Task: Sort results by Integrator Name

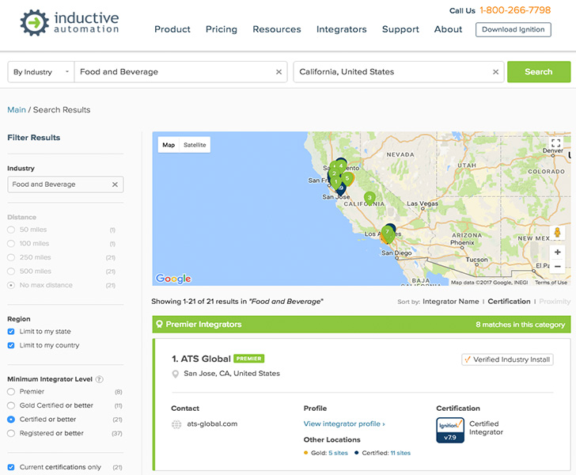Action: 451,302
